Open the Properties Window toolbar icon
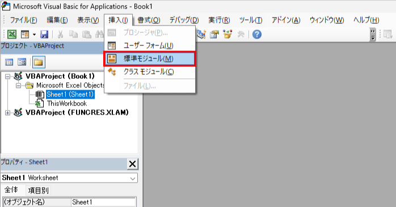The image size is (396, 207). (214, 34)
